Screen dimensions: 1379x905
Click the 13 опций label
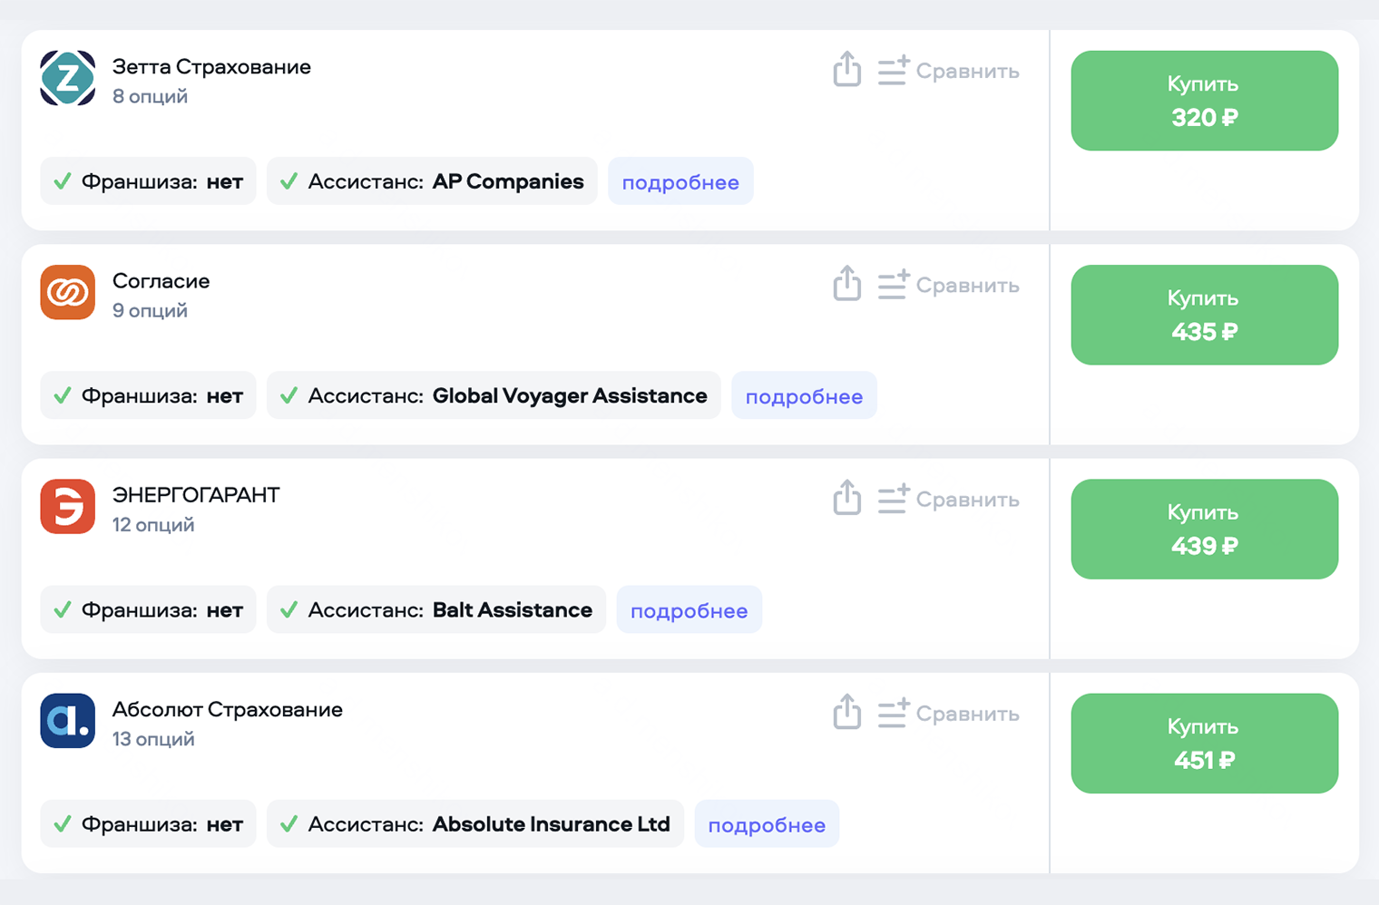point(153,739)
